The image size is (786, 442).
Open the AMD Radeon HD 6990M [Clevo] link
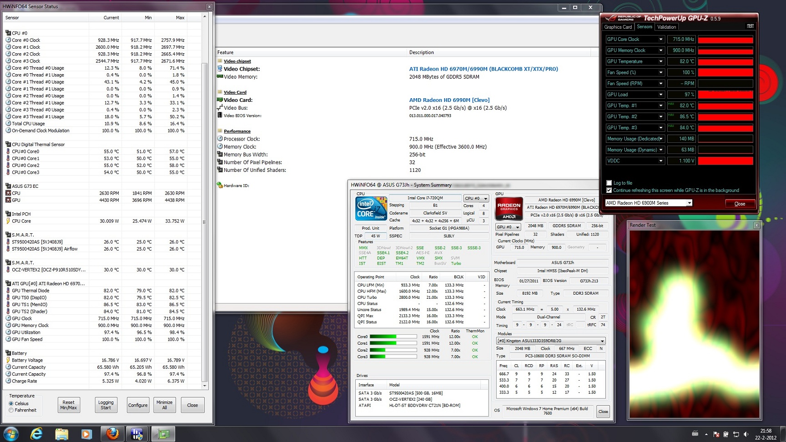pyautogui.click(x=449, y=100)
